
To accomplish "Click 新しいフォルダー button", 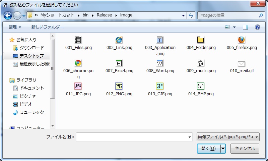I will point(47,27).
